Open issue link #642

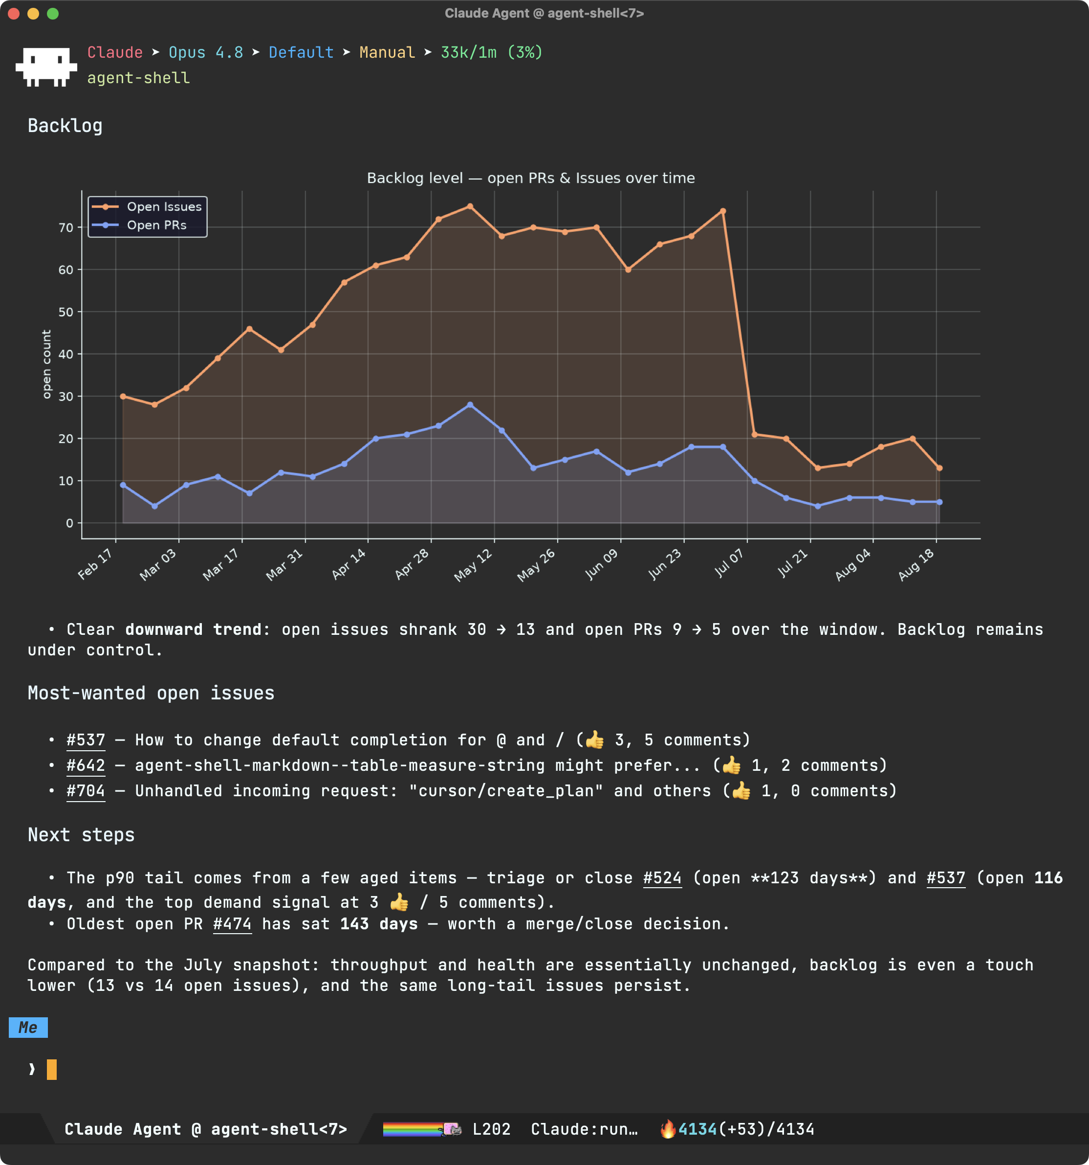click(86, 765)
